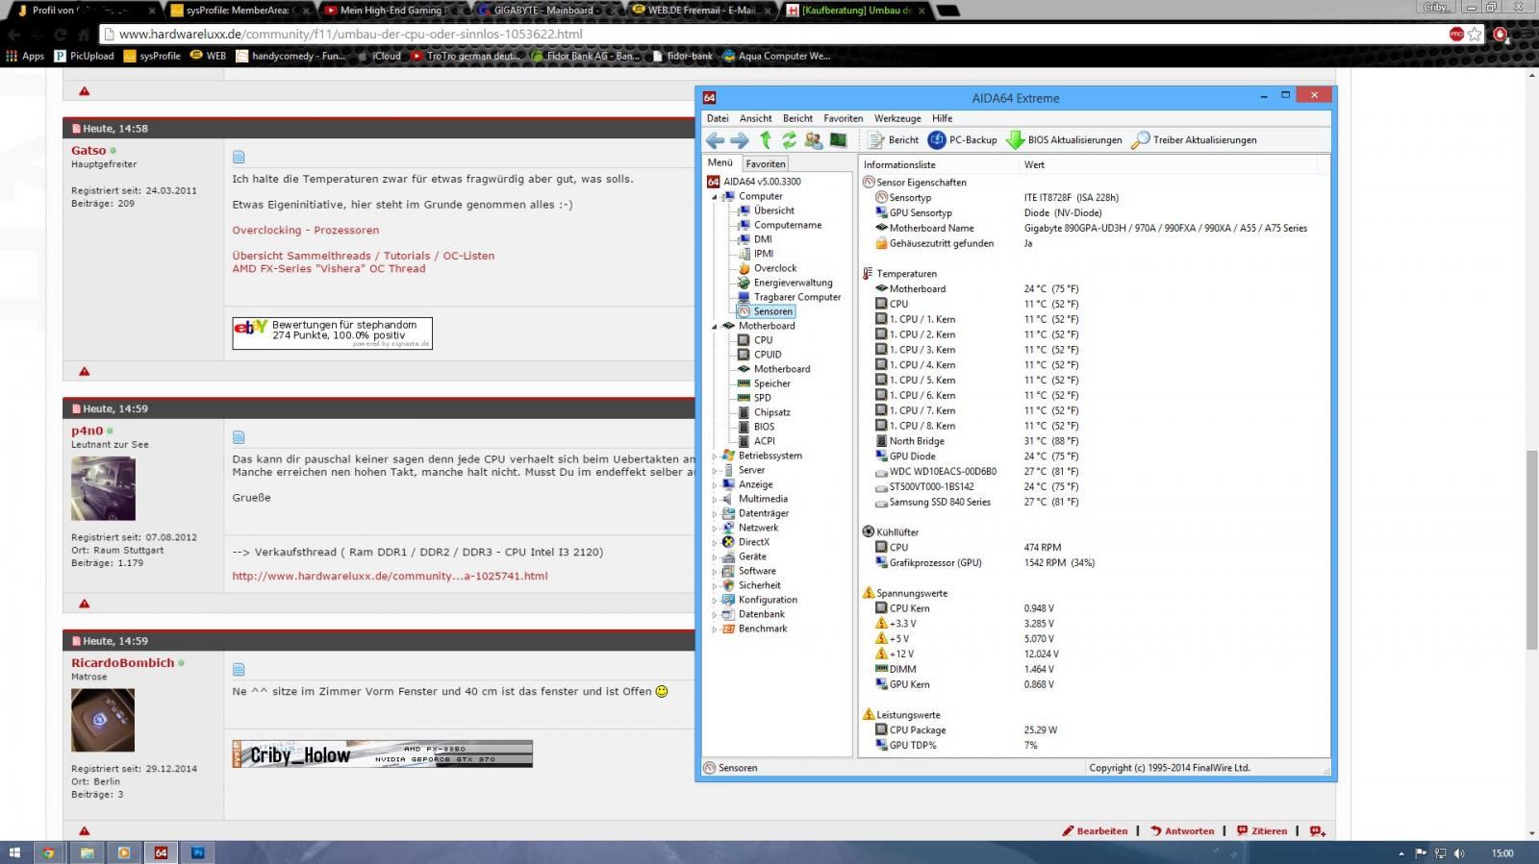The image size is (1539, 864).
Task: Select the Samsung SSD 840 Series row
Action: [x=1095, y=502]
